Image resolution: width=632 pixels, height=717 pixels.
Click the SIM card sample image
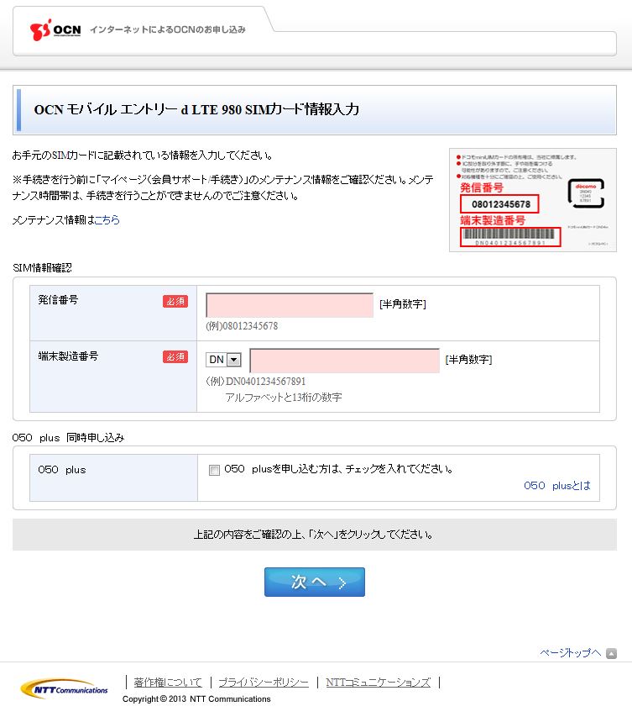532,200
